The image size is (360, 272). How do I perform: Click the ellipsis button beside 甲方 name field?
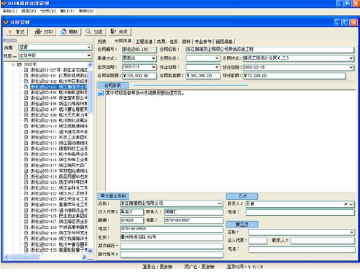[220, 203]
